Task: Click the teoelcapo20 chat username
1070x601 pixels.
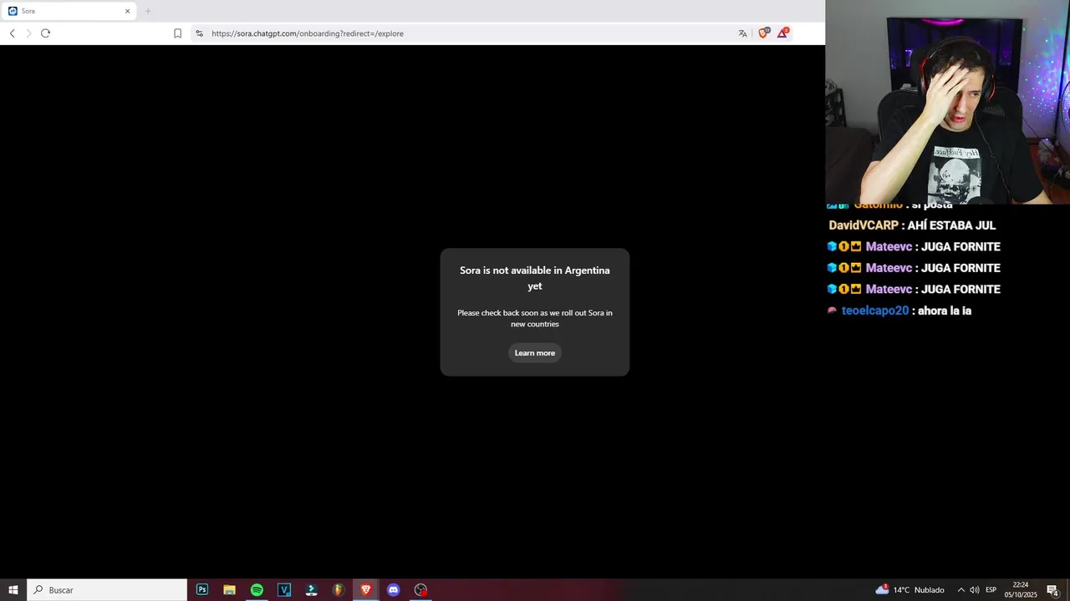Action: tap(875, 311)
